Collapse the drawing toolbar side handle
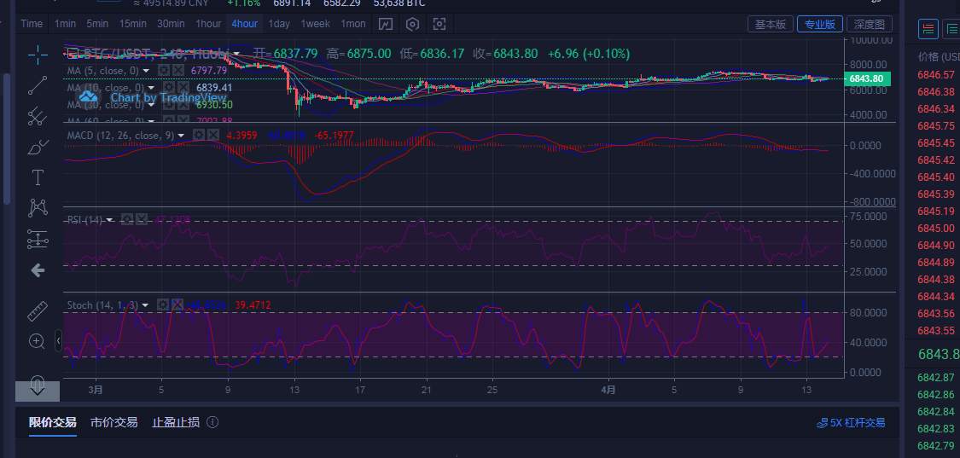Image resolution: width=960 pixels, height=458 pixels. pos(59,339)
